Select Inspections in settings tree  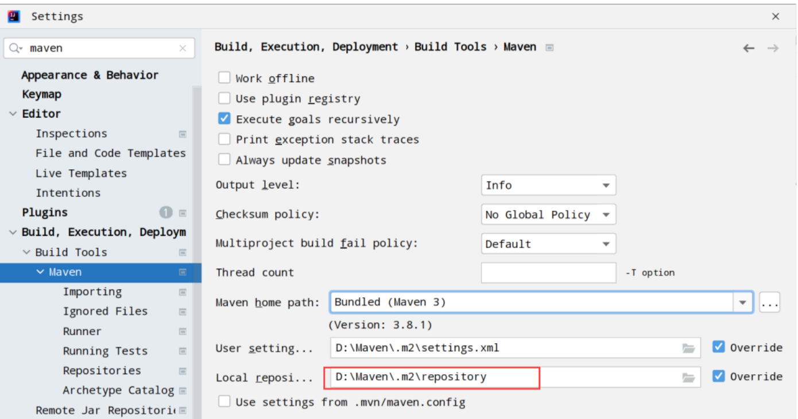pos(71,134)
